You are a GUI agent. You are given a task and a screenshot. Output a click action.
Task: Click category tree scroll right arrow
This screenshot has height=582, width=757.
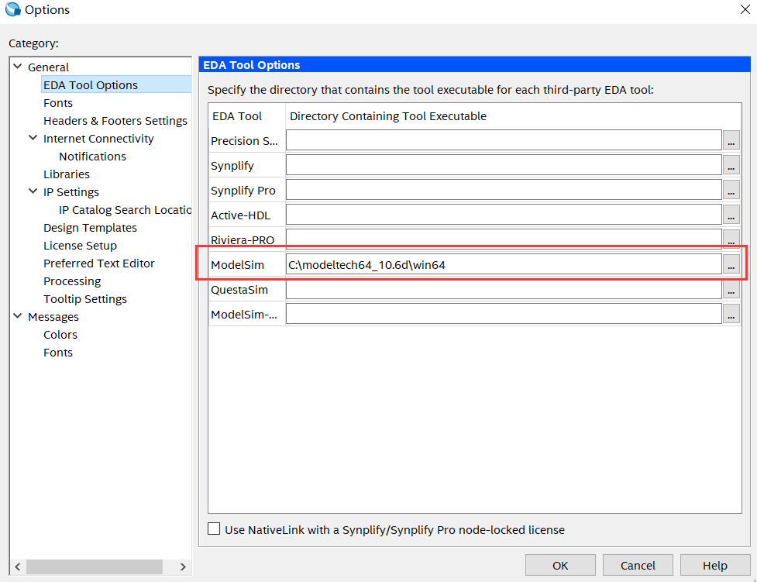183,567
